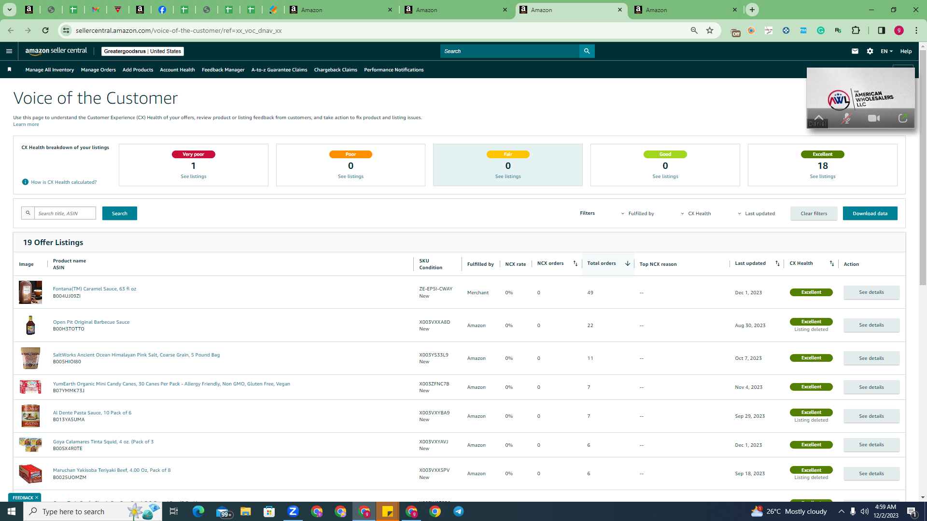This screenshot has width=927, height=521.
Task: Open File Explorer from the taskbar
Action: pyautogui.click(x=246, y=511)
